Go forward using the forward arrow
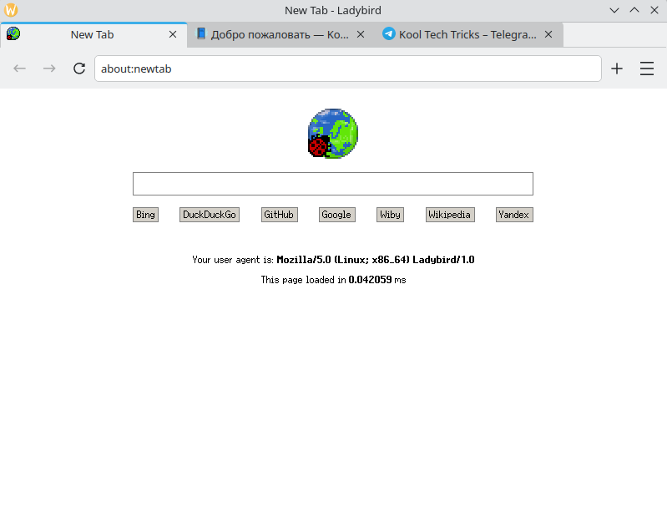The height and width of the screenshot is (523, 667). click(x=49, y=69)
